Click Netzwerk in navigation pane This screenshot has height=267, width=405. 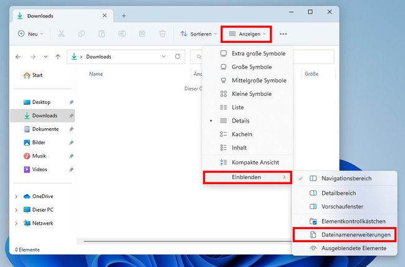tap(42, 223)
